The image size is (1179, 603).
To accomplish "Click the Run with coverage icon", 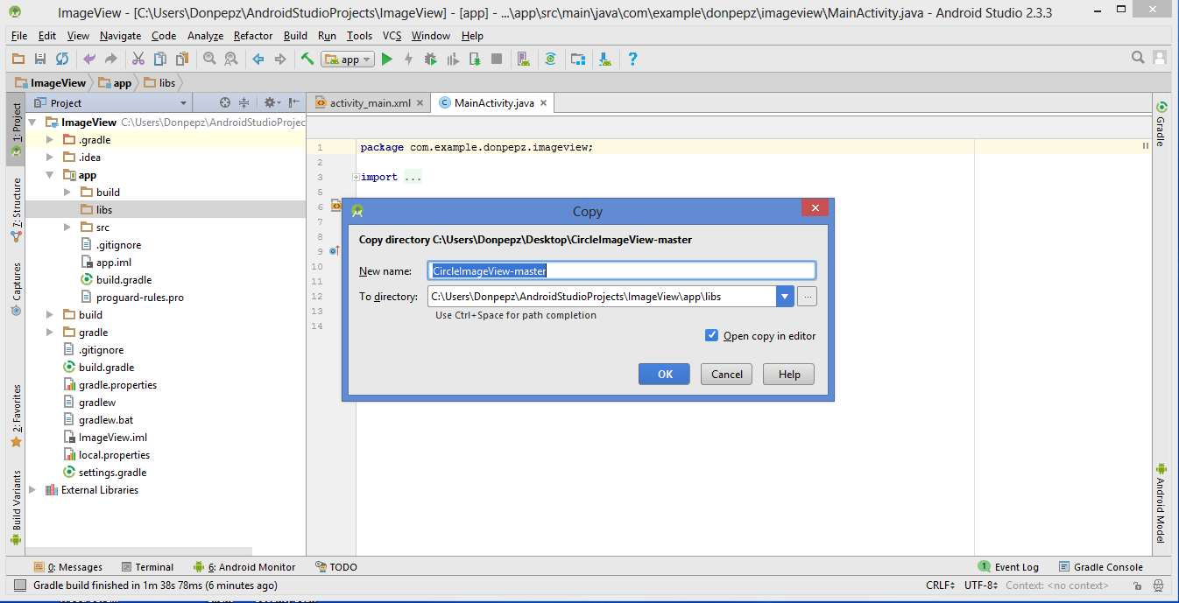I will 453,59.
